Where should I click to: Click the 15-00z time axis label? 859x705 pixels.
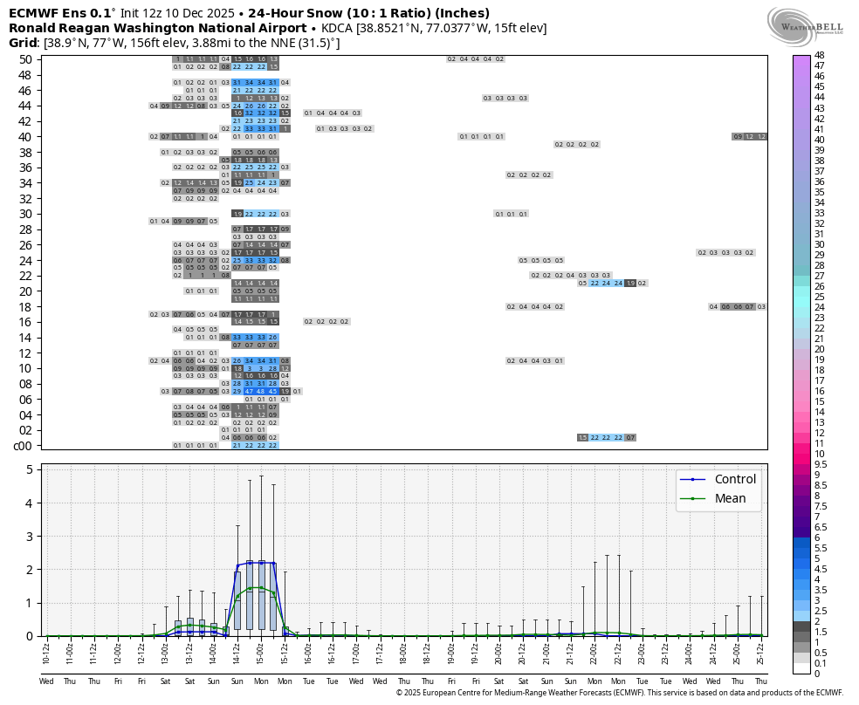point(261,650)
